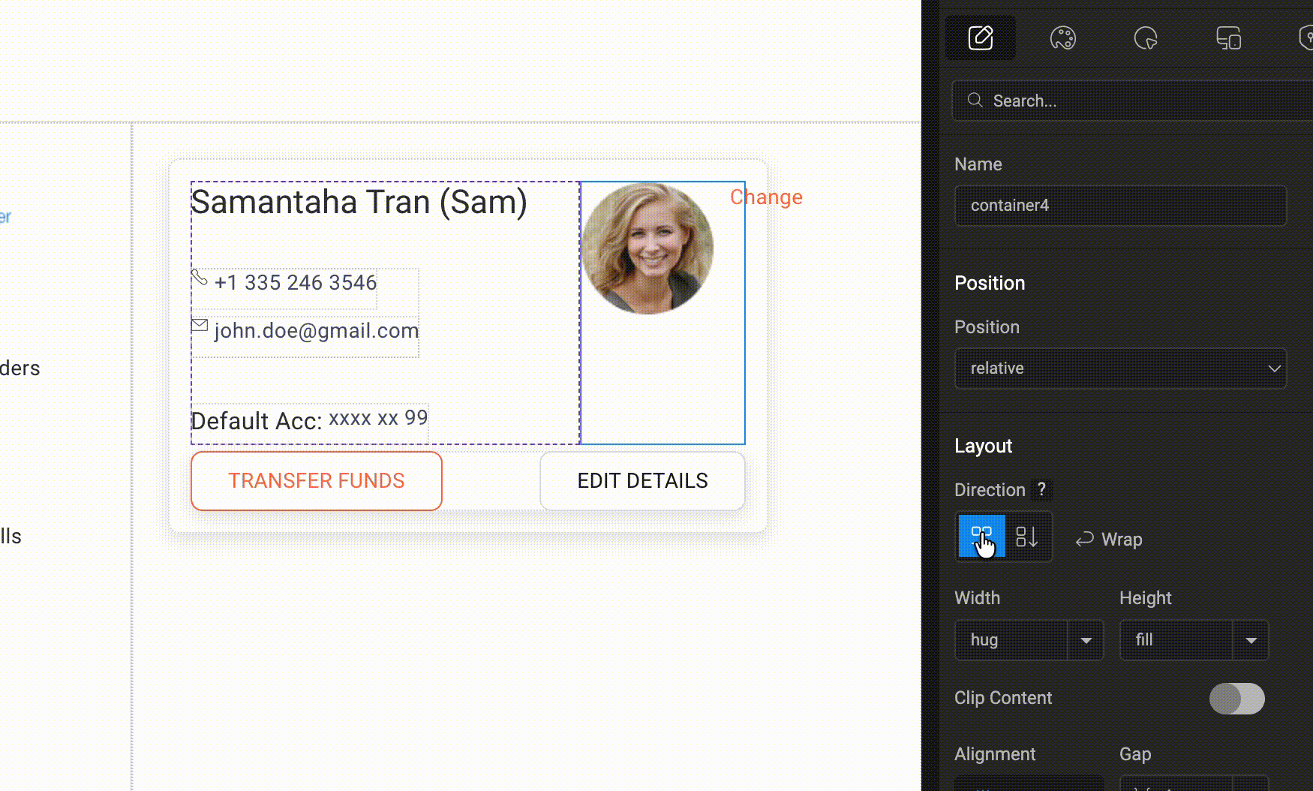Open the responsive devices panel icon

pyautogui.click(x=1228, y=38)
